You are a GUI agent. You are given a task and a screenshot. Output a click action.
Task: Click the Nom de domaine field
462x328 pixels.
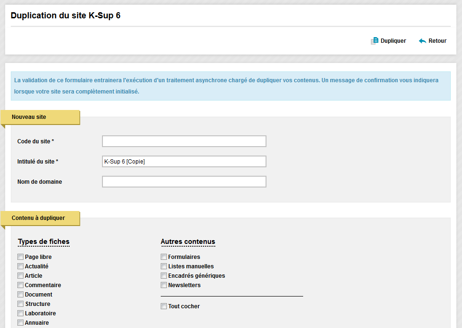coord(184,181)
